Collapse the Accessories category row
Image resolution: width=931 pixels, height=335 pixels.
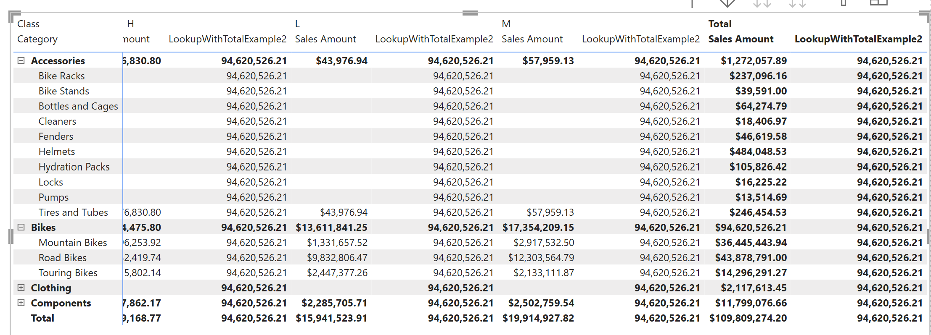coord(21,60)
